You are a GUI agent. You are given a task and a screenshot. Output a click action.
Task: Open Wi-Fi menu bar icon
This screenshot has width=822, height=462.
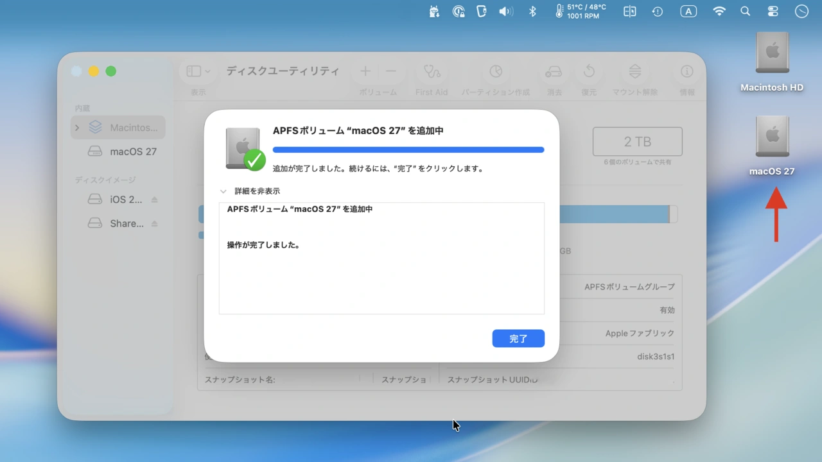(719, 11)
